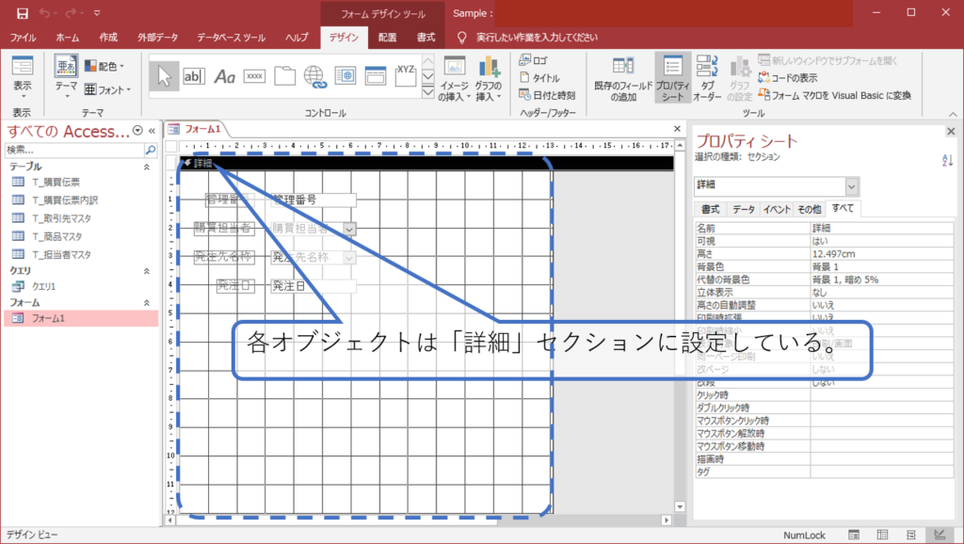The image size is (964, 544).
Task: Select the Button control tool
Action: click(254, 76)
